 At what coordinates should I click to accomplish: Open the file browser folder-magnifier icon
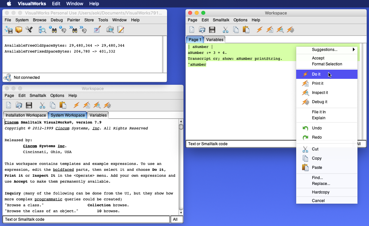pyautogui.click(x=110, y=30)
